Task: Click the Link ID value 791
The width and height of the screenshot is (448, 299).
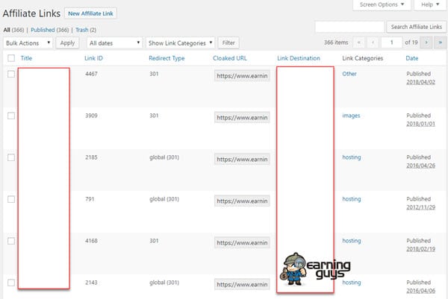Action: [90, 199]
